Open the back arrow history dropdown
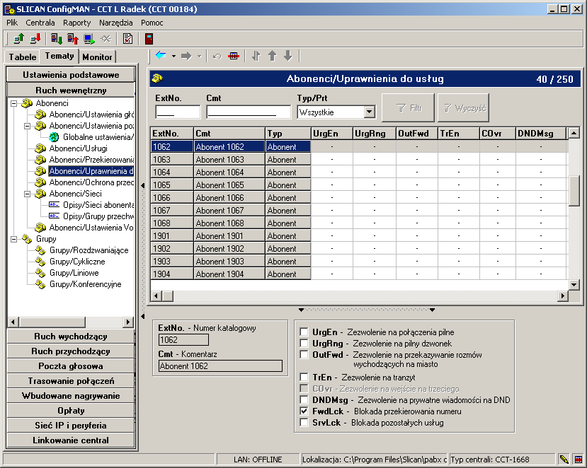The height and width of the screenshot is (468, 587). (x=173, y=57)
